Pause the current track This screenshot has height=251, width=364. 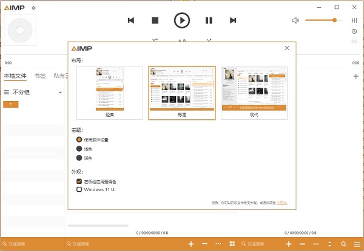209,21
